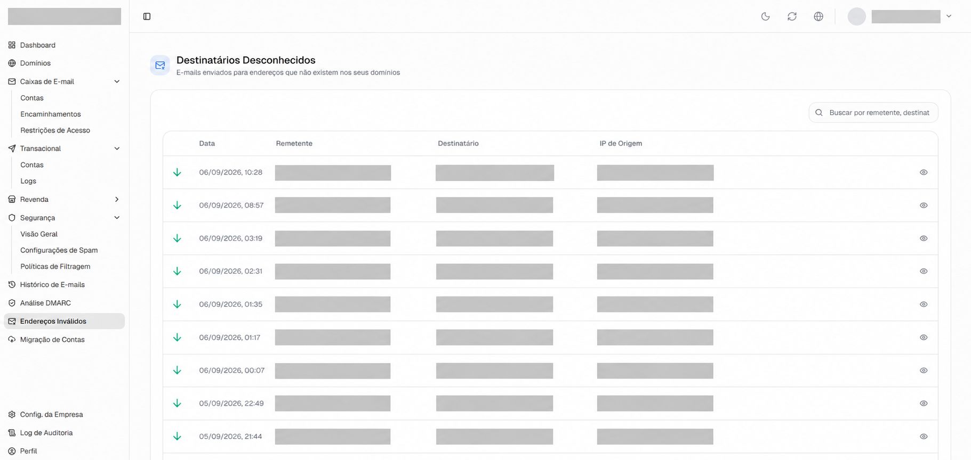This screenshot has width=971, height=460.
Task: Click the Análise DMARC shield icon
Action: (x=12, y=303)
